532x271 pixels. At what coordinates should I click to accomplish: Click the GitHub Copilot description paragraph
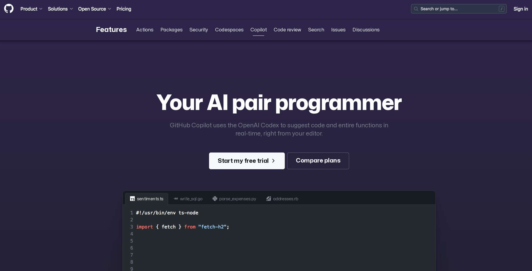(x=279, y=129)
